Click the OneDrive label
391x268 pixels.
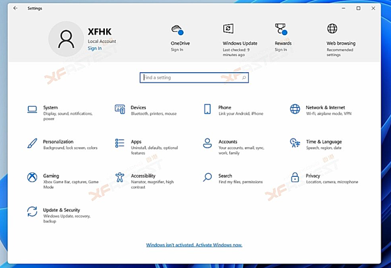[181, 44]
